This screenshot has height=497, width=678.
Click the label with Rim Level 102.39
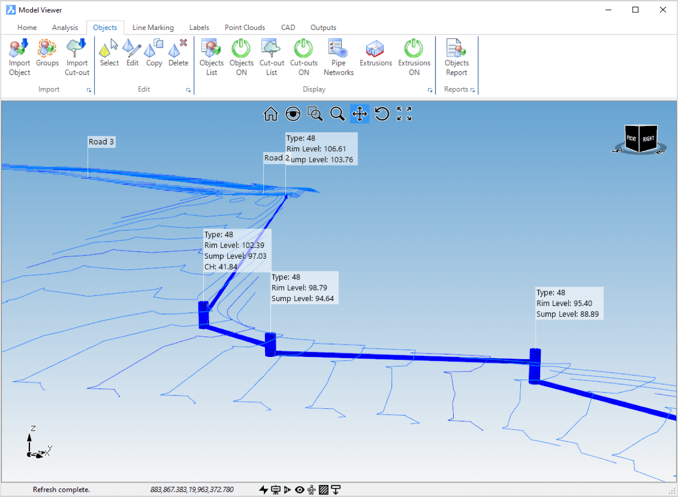[237, 251]
